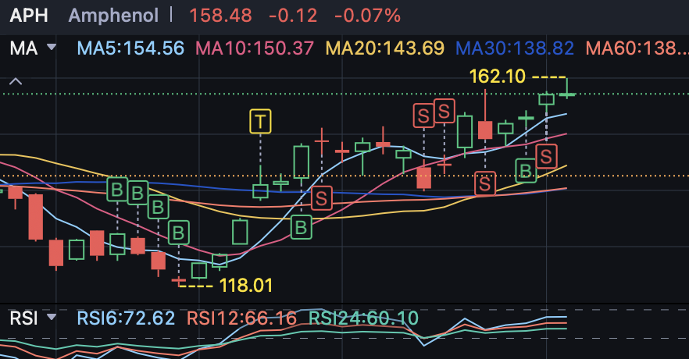This screenshot has width=689, height=359.
Task: Select the MA60 indicator label
Action: [x=637, y=48]
